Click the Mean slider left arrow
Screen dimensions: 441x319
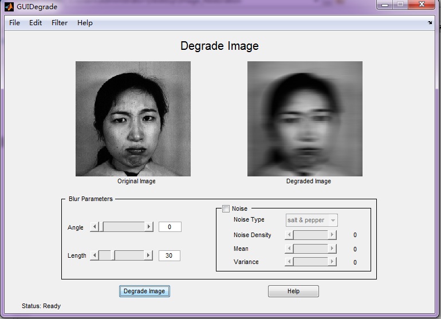(x=289, y=249)
